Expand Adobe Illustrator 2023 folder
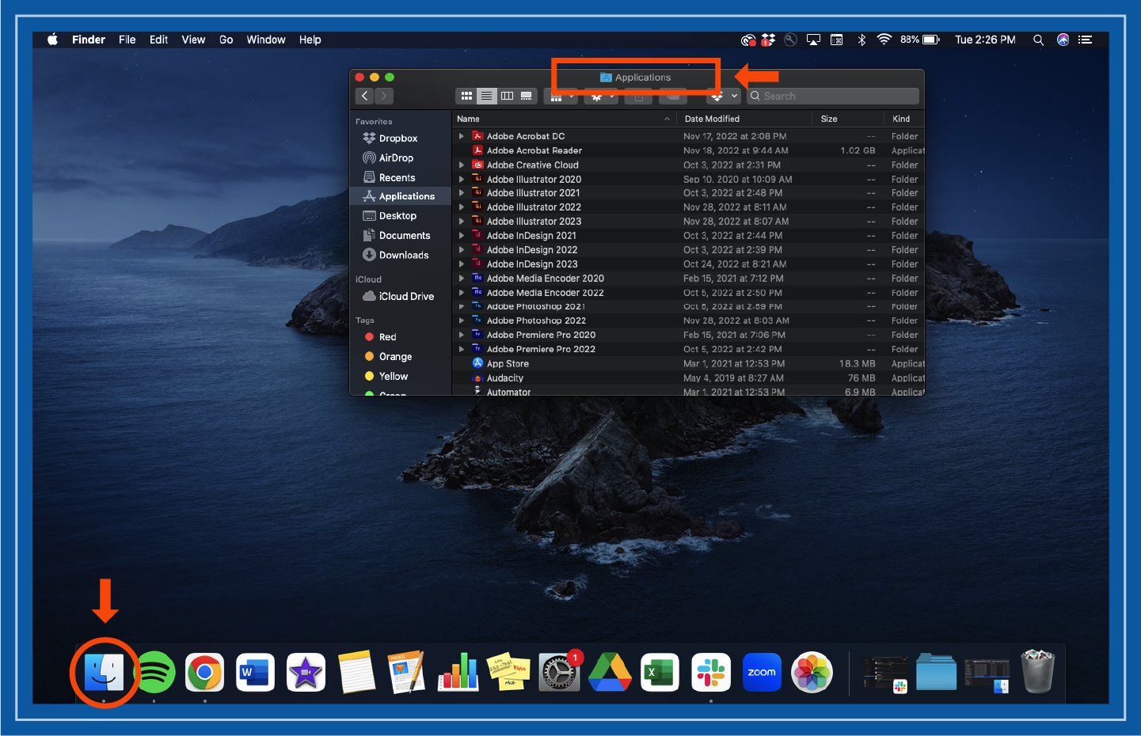Image resolution: width=1141 pixels, height=736 pixels. (x=462, y=221)
